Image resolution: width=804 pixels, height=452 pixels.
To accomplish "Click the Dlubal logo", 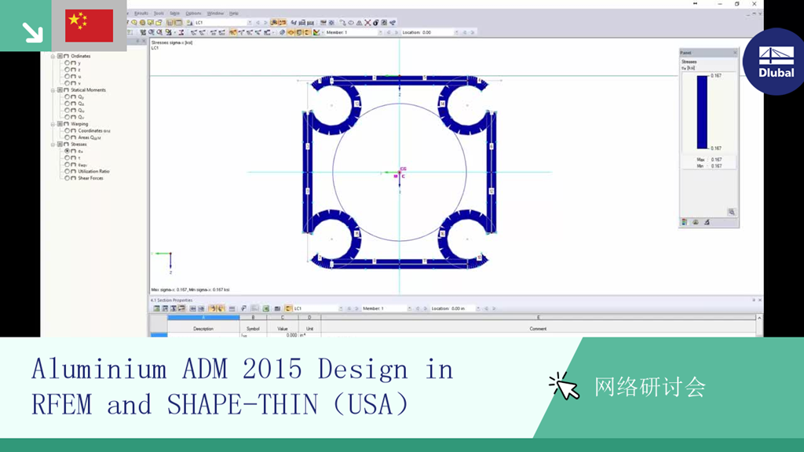I will pos(777,61).
